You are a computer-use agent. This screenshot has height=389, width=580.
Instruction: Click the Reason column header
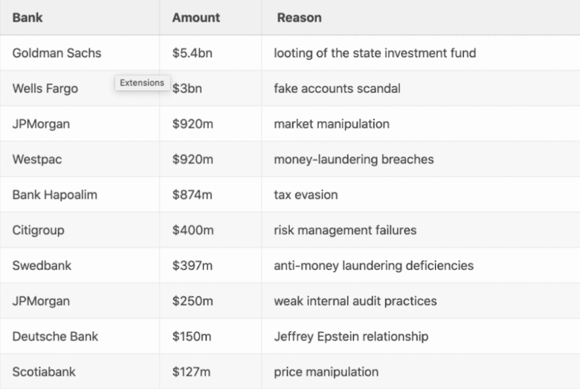tap(299, 18)
